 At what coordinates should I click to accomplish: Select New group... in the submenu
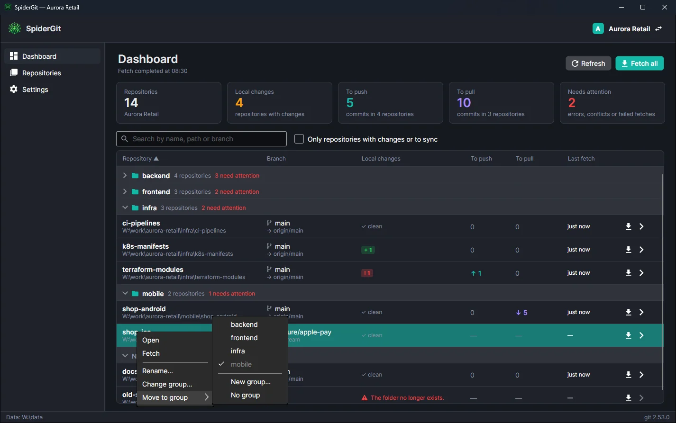pyautogui.click(x=250, y=382)
